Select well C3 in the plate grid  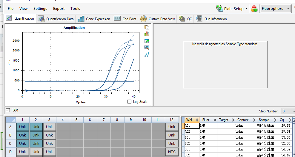pyautogui.click(x=50, y=144)
